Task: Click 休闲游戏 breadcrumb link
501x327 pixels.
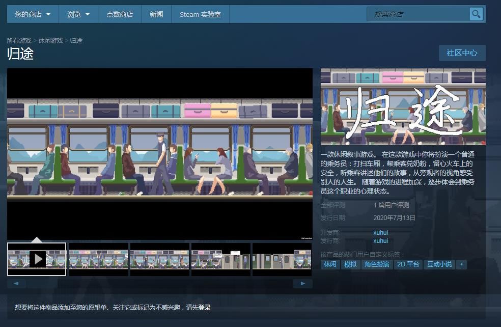Action: pyautogui.click(x=50, y=41)
